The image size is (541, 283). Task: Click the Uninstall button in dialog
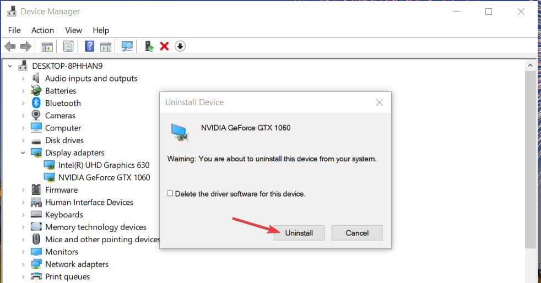[299, 233]
